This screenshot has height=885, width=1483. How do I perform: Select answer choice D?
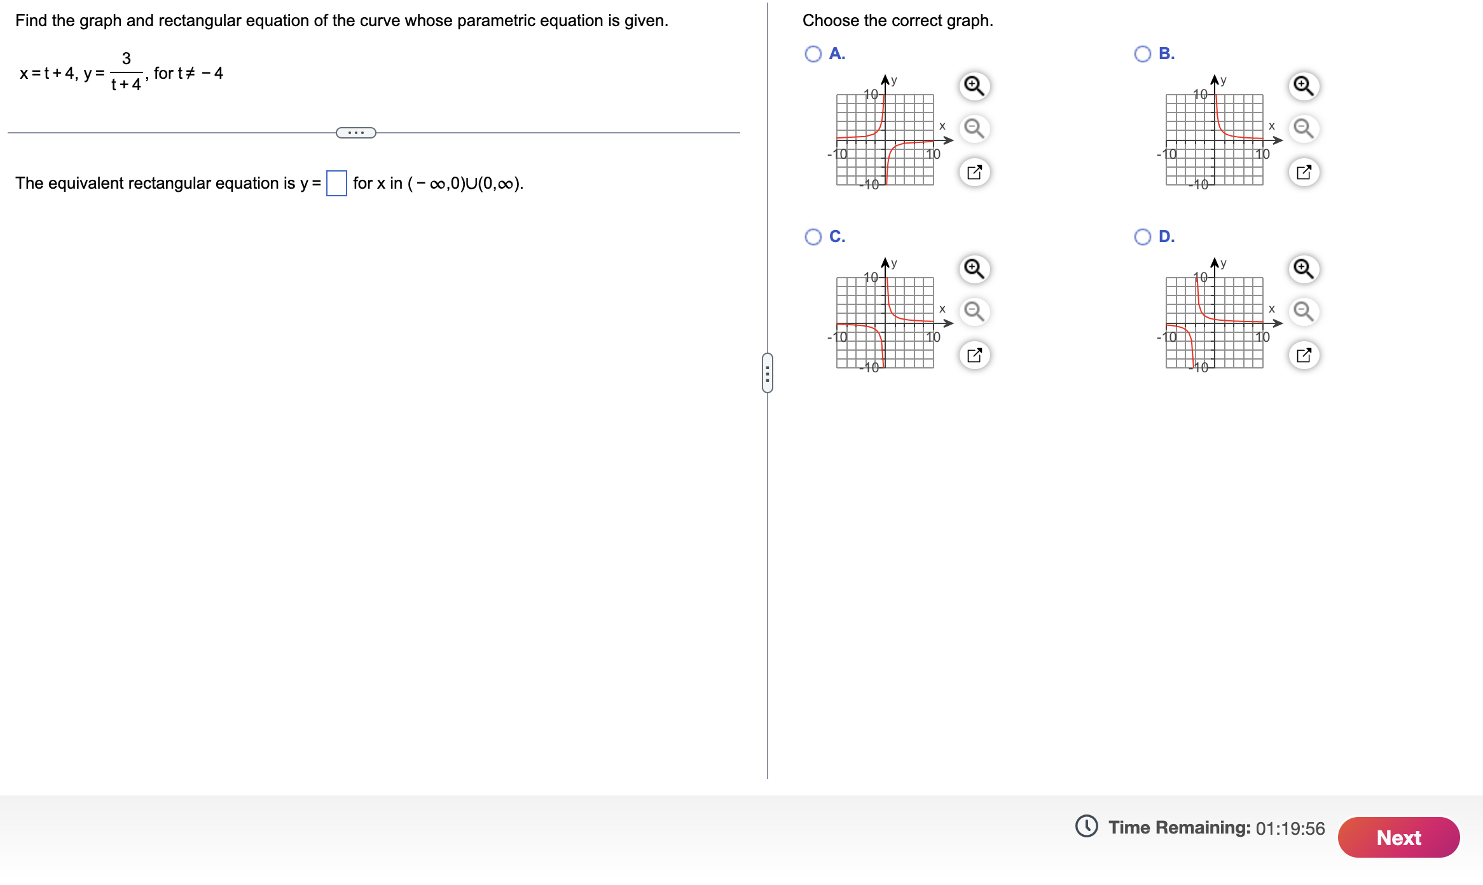tap(1143, 236)
